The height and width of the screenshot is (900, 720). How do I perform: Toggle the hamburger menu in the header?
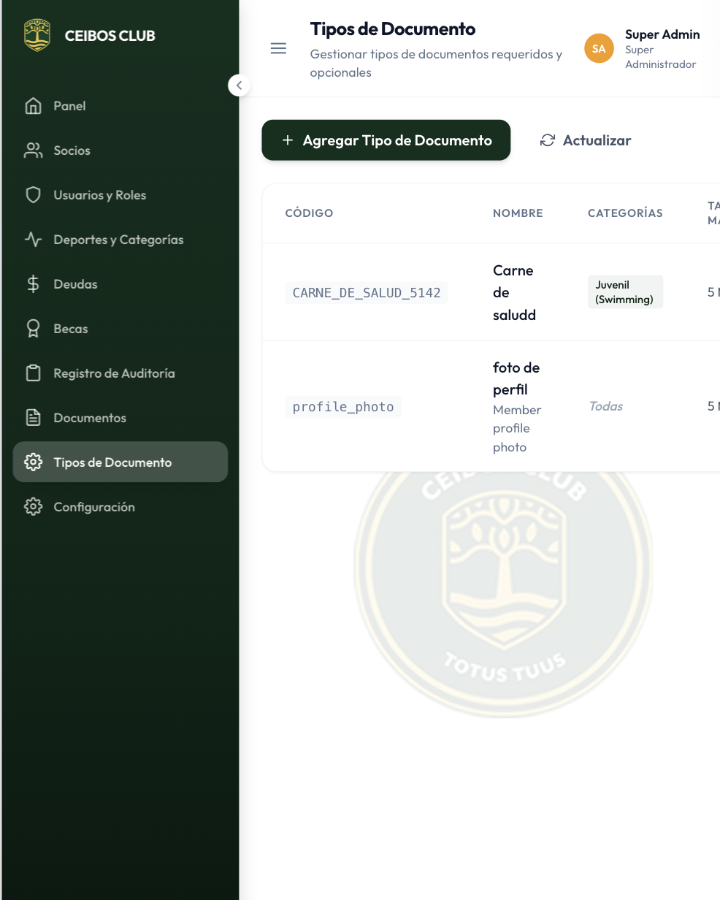pyautogui.click(x=278, y=49)
